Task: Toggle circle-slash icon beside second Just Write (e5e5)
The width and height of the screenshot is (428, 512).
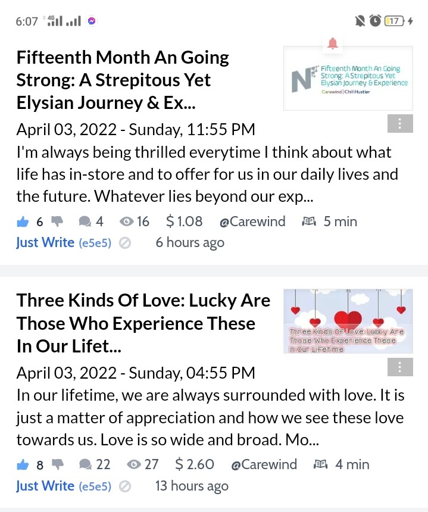Action: 125,486
